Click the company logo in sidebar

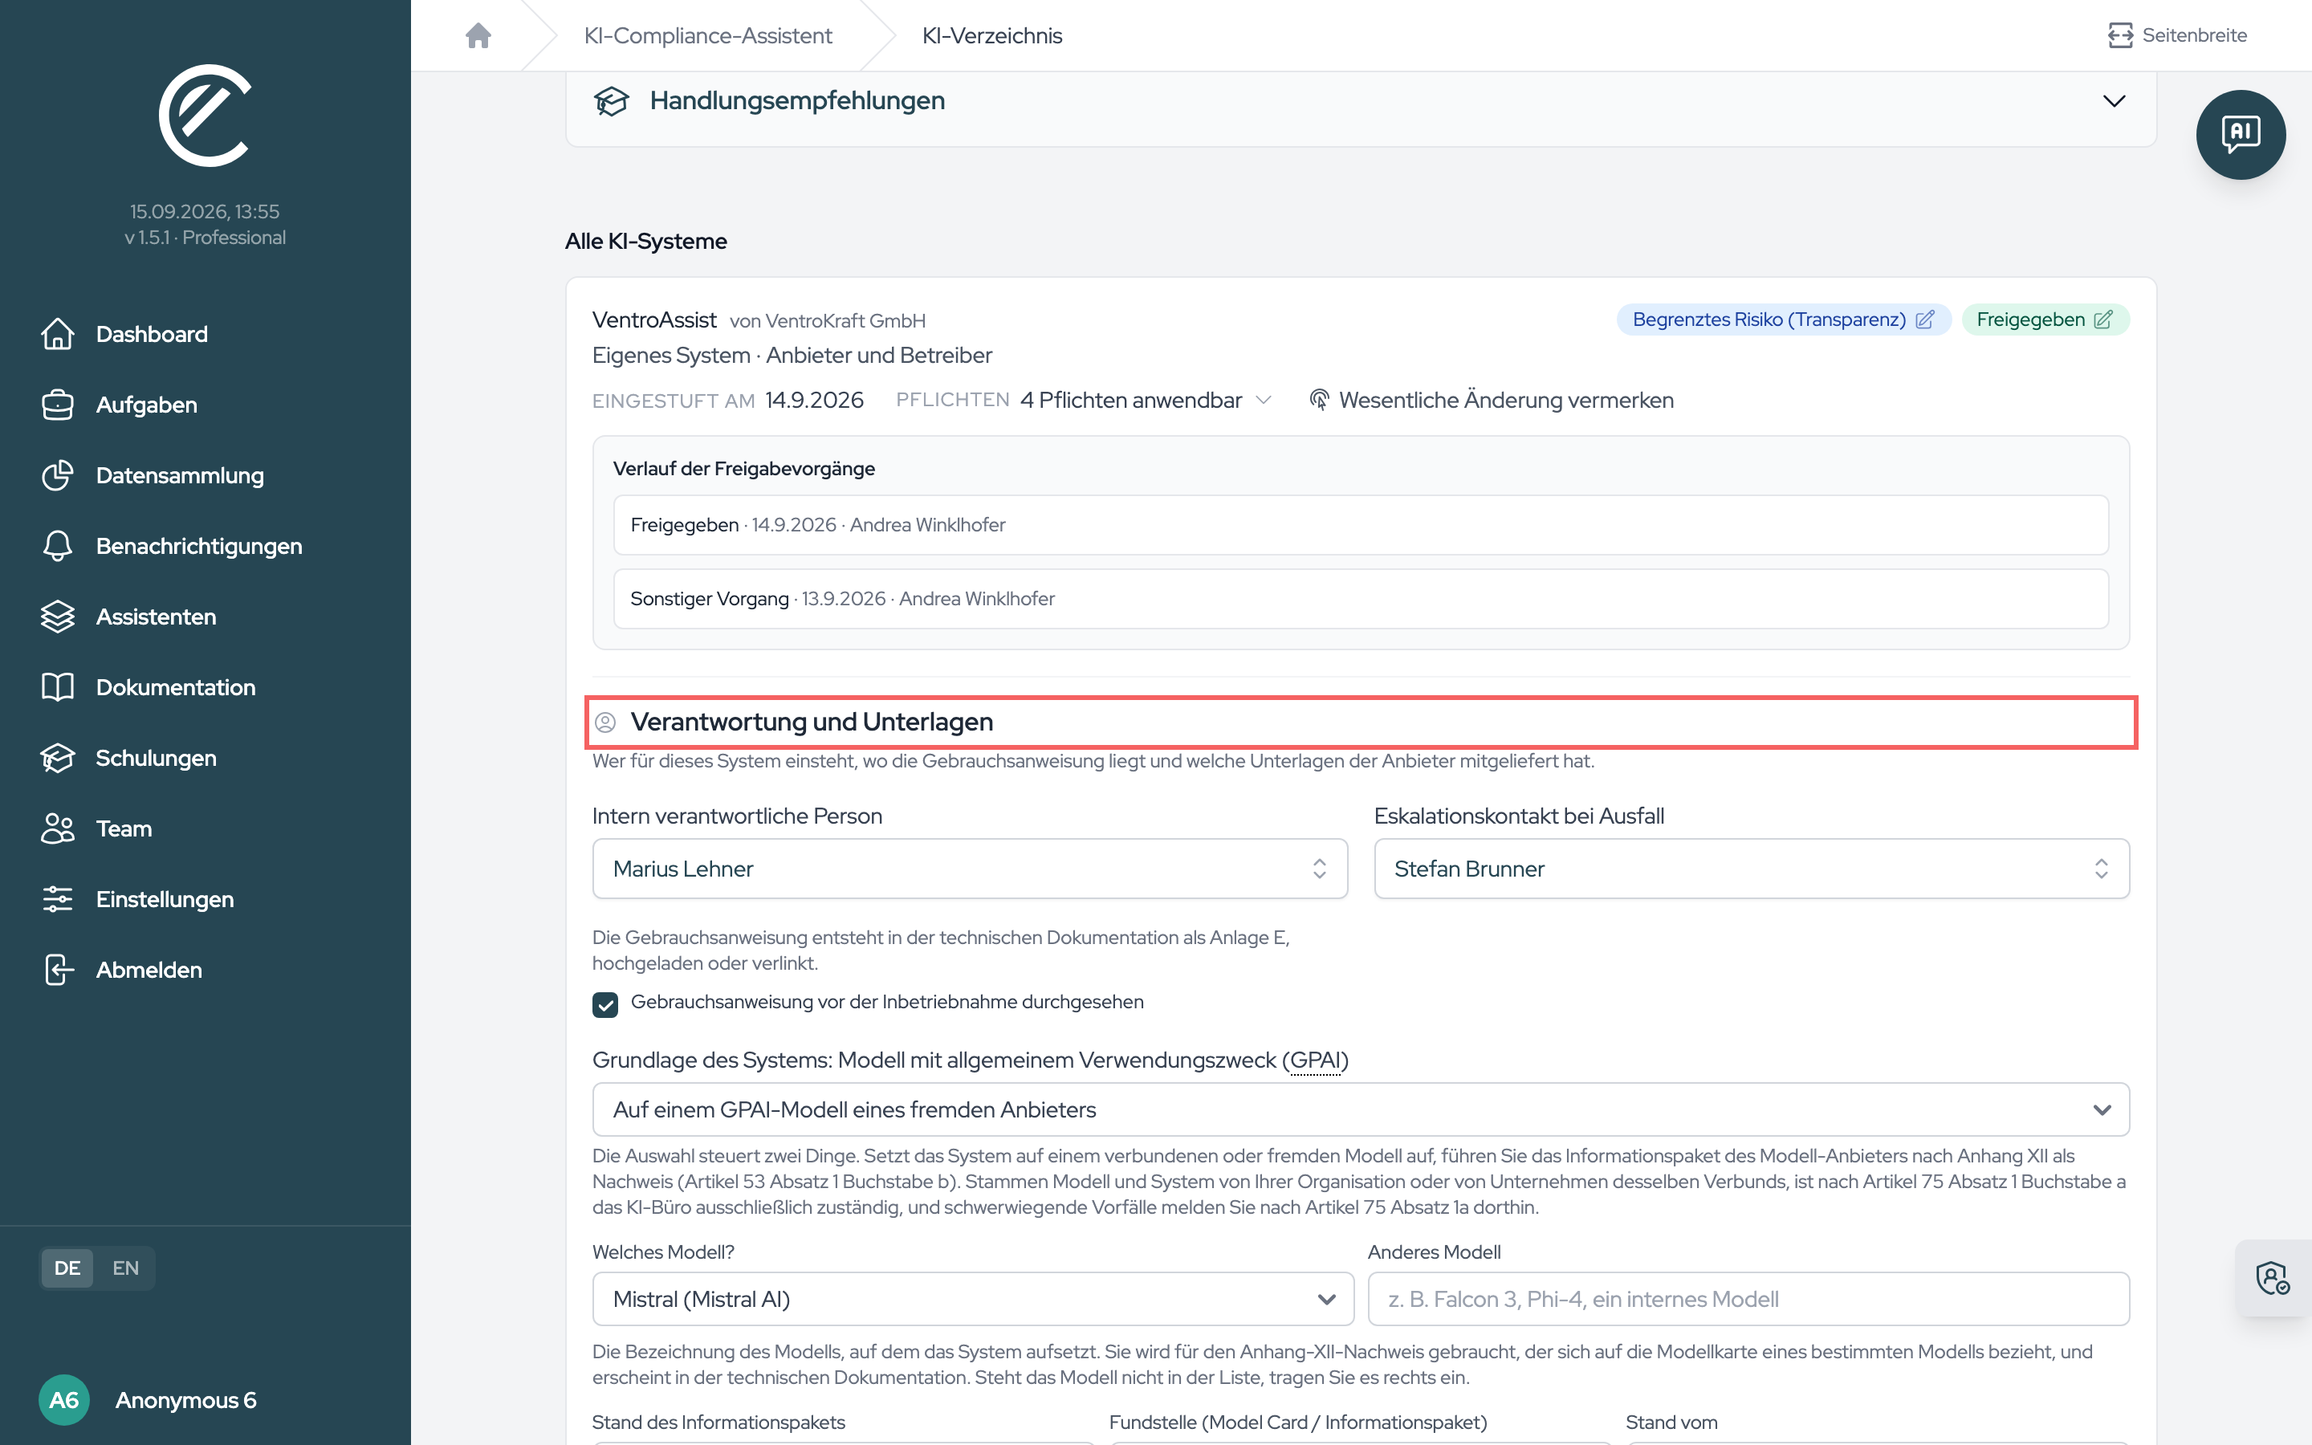coord(205,115)
